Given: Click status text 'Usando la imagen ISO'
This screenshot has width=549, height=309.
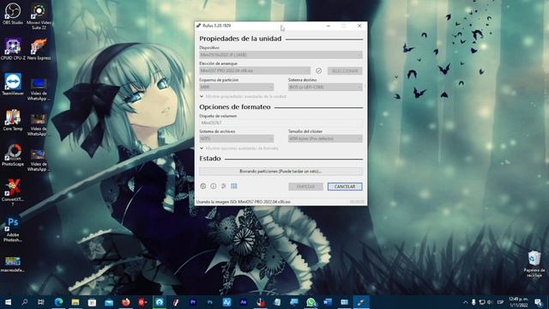Looking at the screenshot, I should pyautogui.click(x=244, y=202).
